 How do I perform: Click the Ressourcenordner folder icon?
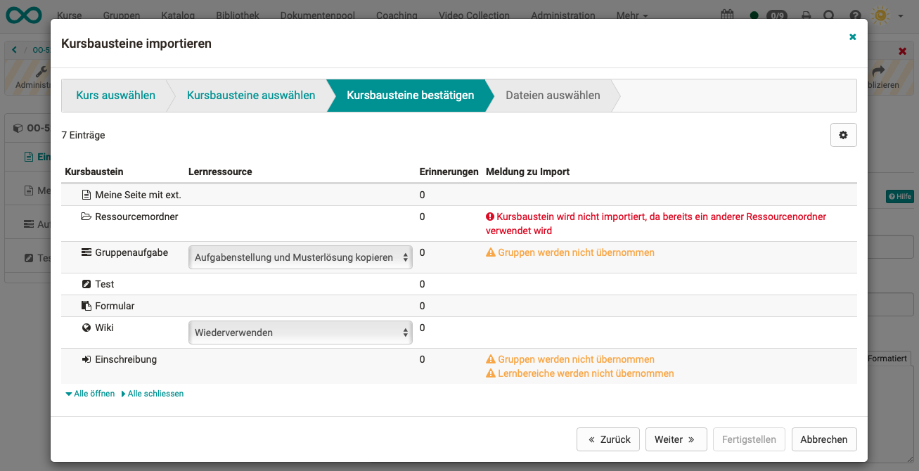coord(86,217)
